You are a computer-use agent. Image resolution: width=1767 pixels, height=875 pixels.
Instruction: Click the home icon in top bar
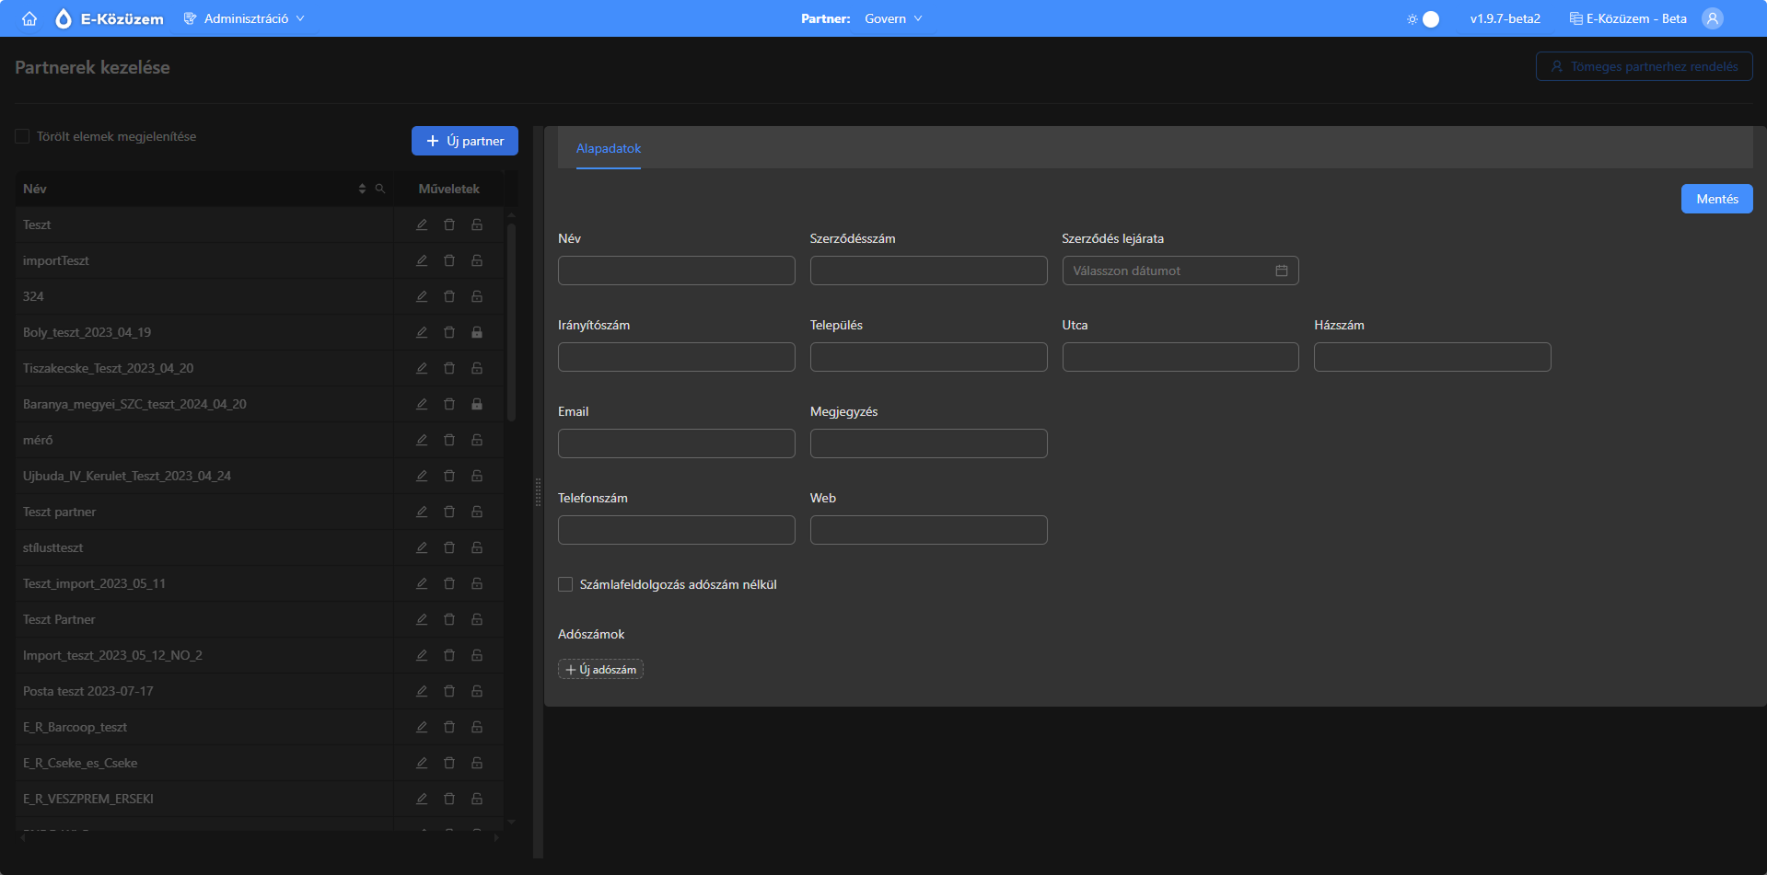(29, 18)
